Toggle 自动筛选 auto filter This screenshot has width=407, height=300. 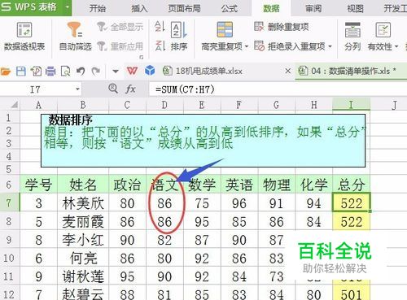coord(75,37)
